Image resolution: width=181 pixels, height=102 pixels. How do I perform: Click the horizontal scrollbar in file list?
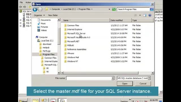(101, 73)
